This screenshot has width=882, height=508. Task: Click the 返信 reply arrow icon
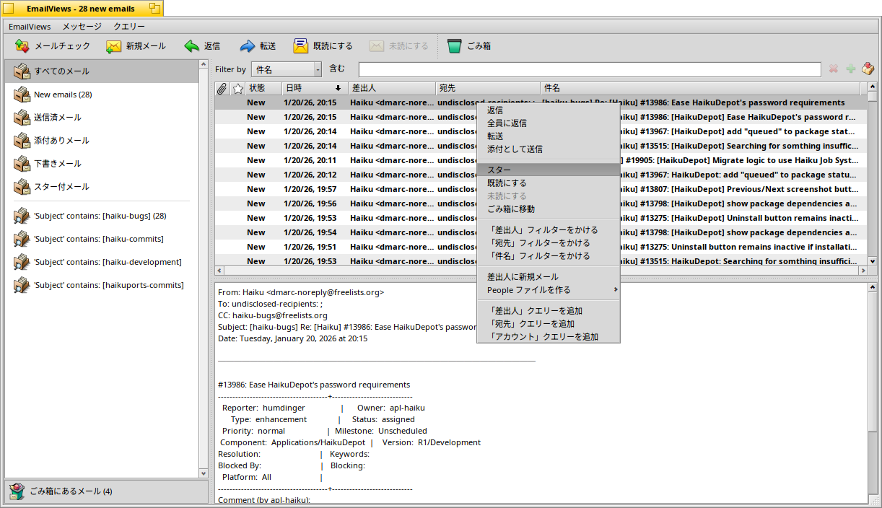click(x=191, y=46)
